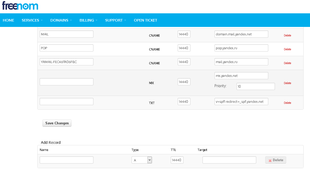Screen dimensions: 310x172
Task: Click the mail.yandex.ru target field
Action: point(241,62)
